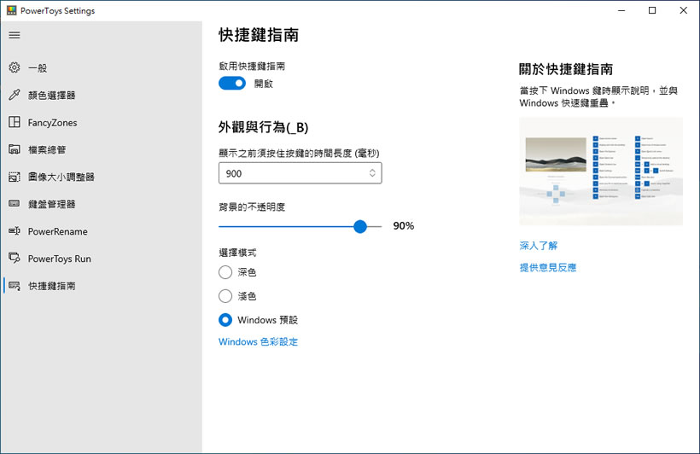Minimize the PowerToys Settings window
The width and height of the screenshot is (700, 454).
(621, 10)
